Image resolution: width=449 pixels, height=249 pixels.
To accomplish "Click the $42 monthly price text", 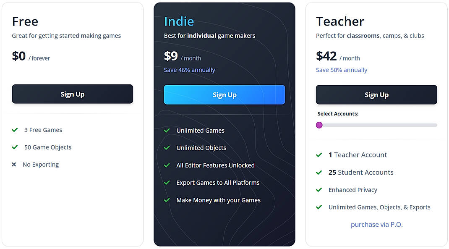I will point(325,57).
